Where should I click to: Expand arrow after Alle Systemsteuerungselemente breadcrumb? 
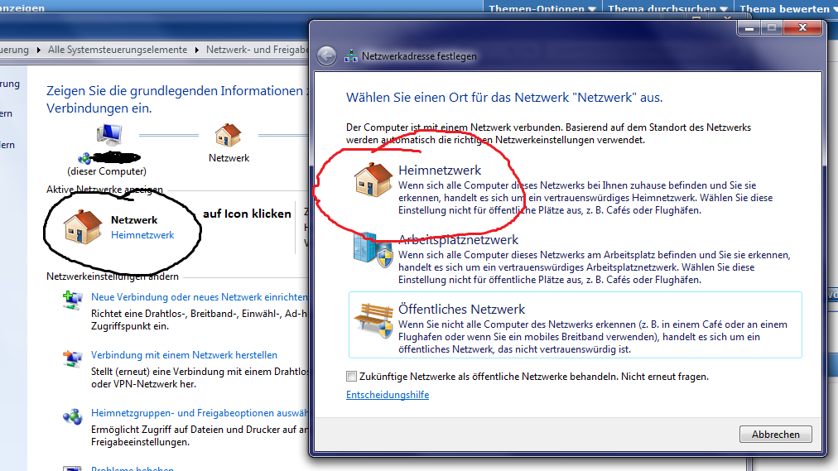point(197,50)
